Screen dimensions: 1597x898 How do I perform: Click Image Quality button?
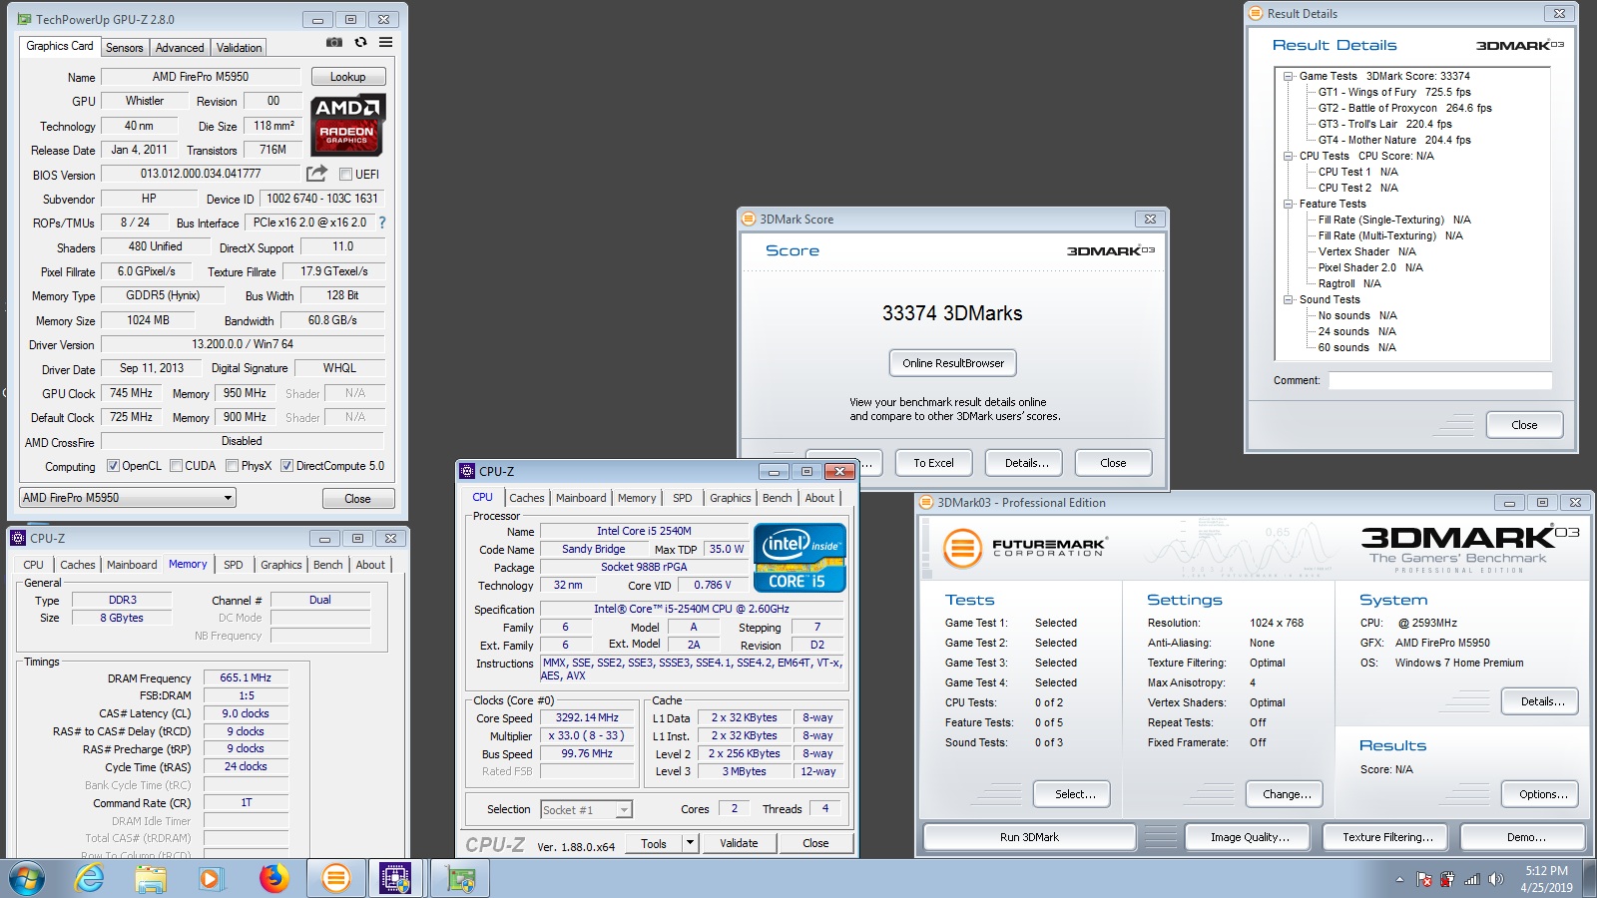tap(1250, 837)
